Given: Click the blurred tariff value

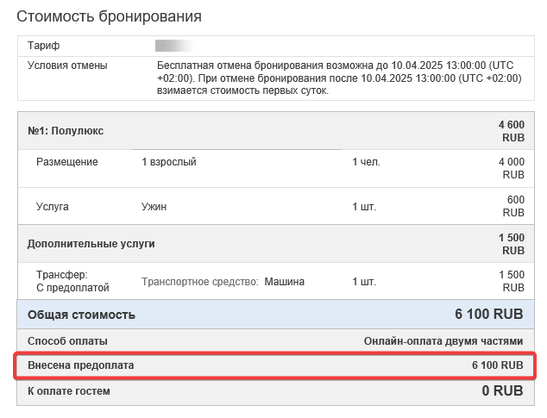Looking at the screenshot, I should click(173, 45).
